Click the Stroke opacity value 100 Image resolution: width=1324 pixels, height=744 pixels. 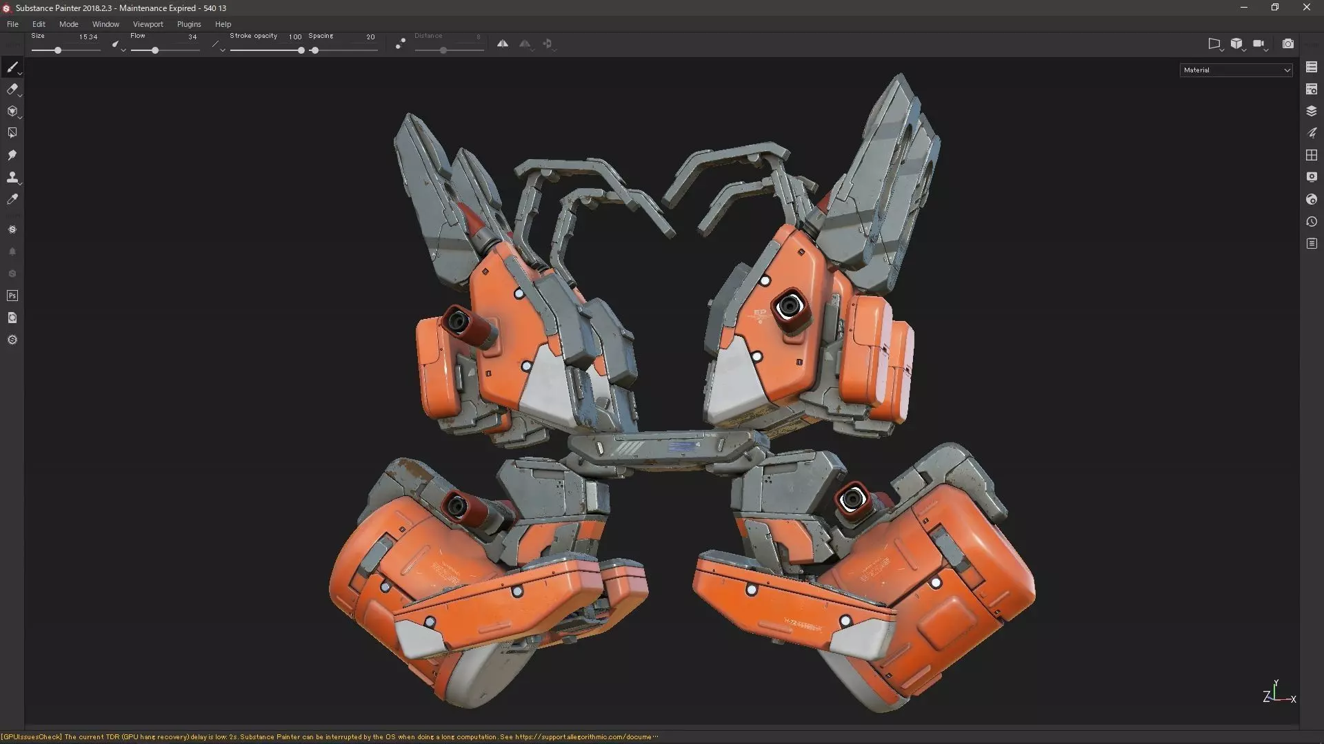pos(295,37)
